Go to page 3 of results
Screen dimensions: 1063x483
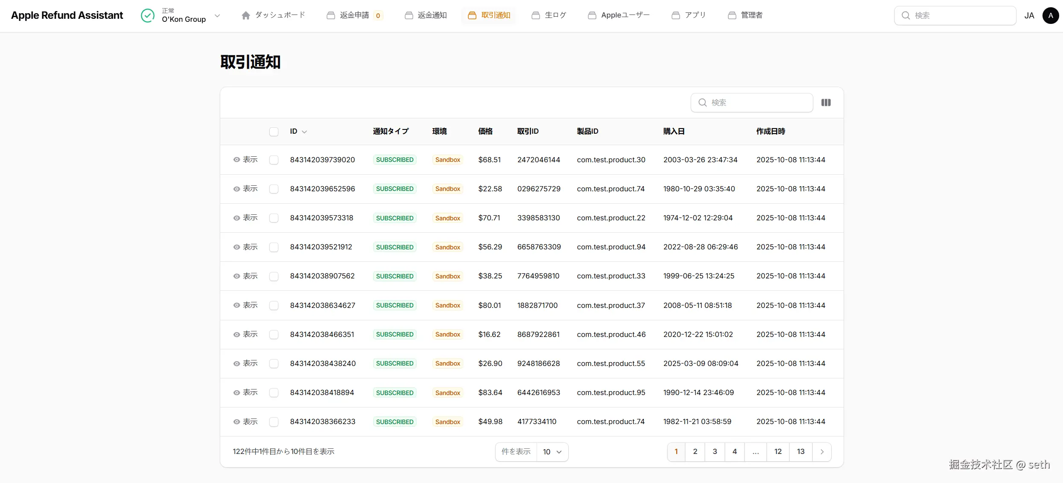pyautogui.click(x=715, y=452)
